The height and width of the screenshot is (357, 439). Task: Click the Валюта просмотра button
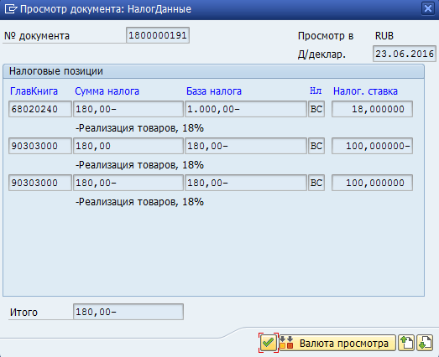pyautogui.click(x=337, y=343)
